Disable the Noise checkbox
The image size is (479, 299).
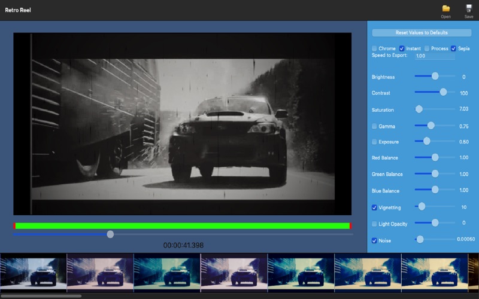(374, 240)
